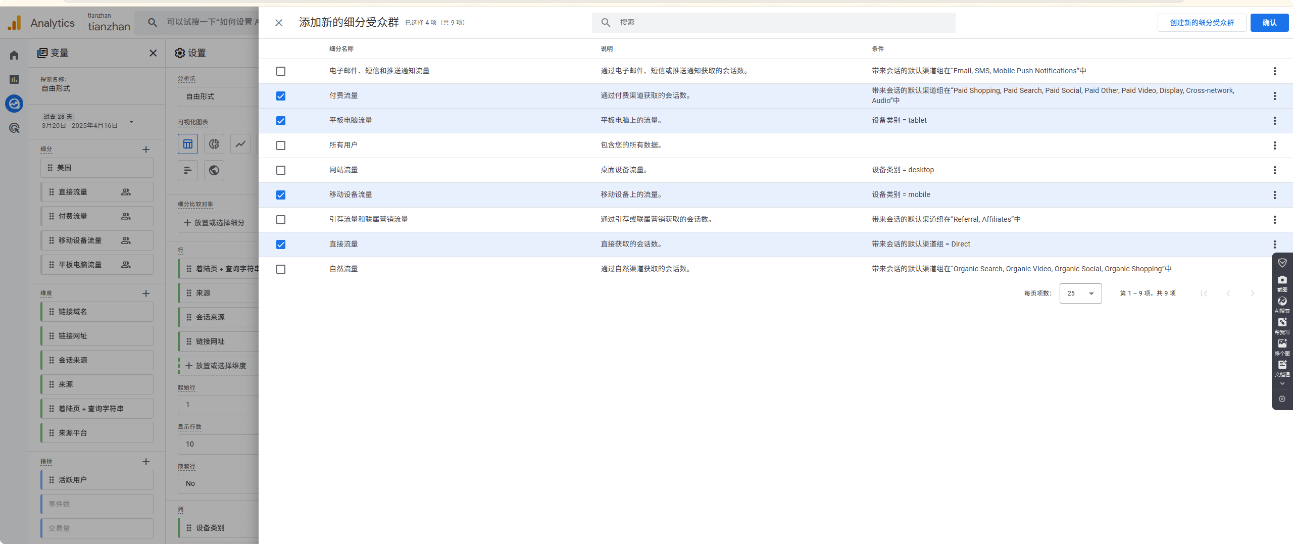Open the 嵌套行 No dropdown
The width and height of the screenshot is (1293, 544).
point(218,483)
